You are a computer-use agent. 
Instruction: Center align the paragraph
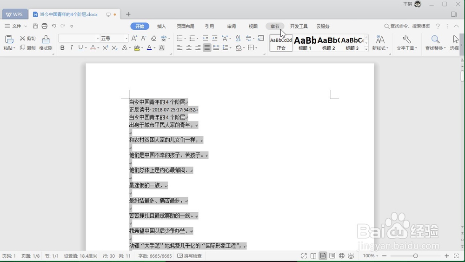click(x=189, y=48)
